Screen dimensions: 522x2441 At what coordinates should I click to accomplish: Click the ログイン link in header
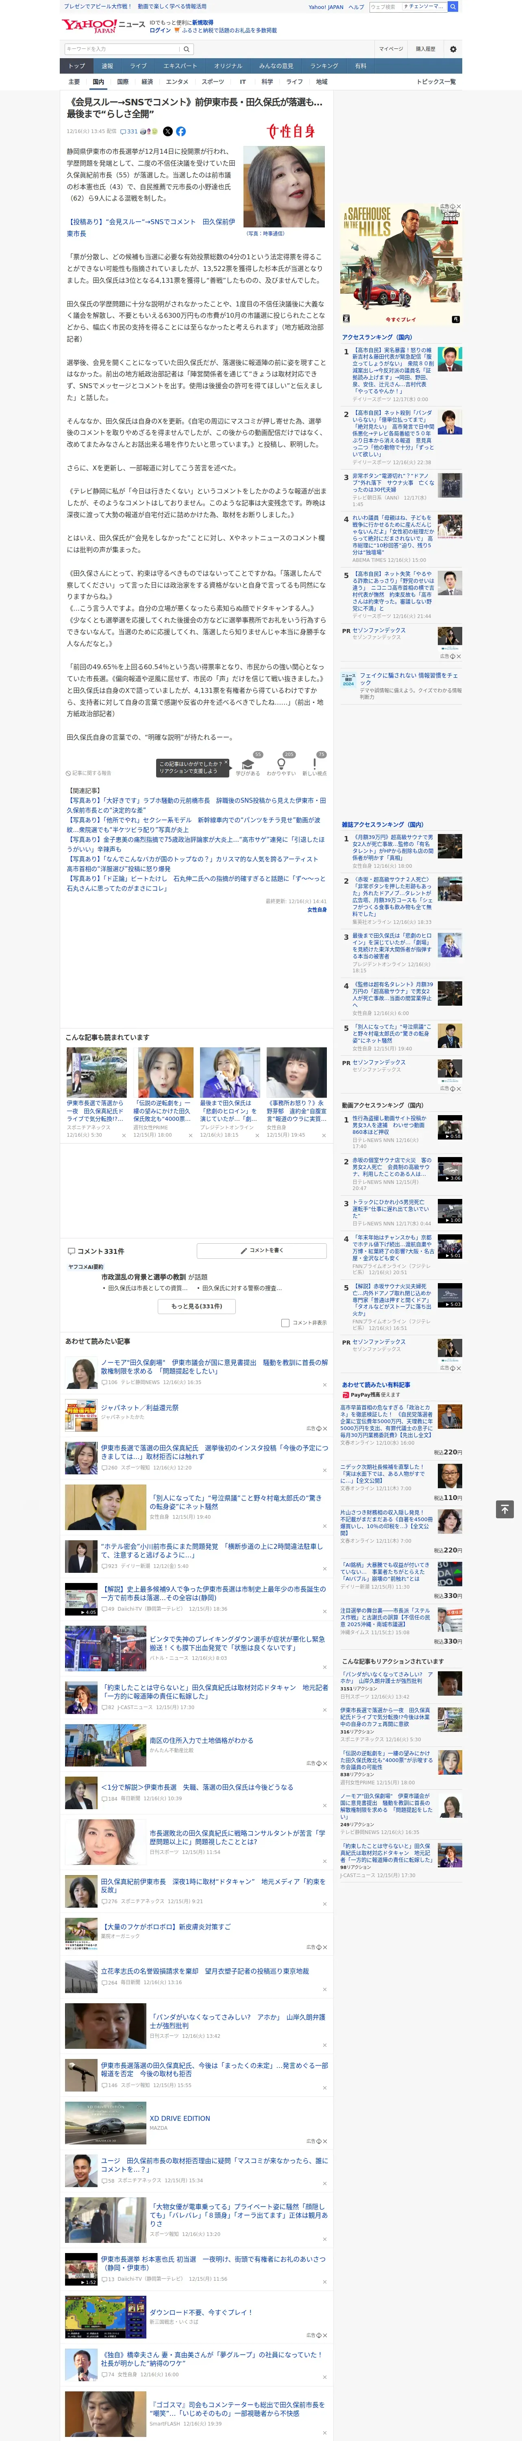(160, 31)
